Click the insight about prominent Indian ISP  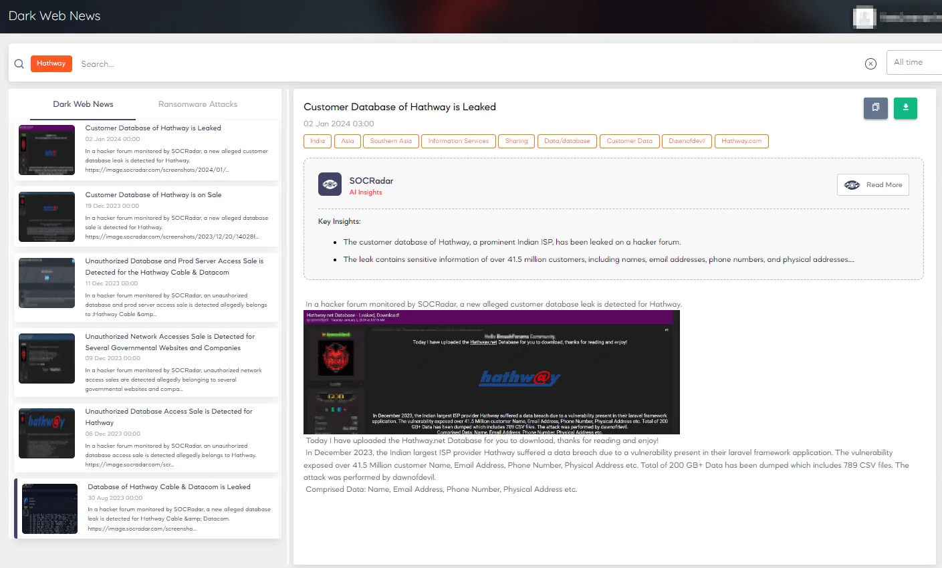coord(512,242)
